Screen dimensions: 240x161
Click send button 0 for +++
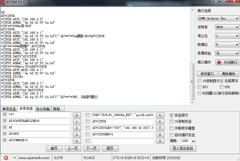[77, 115]
